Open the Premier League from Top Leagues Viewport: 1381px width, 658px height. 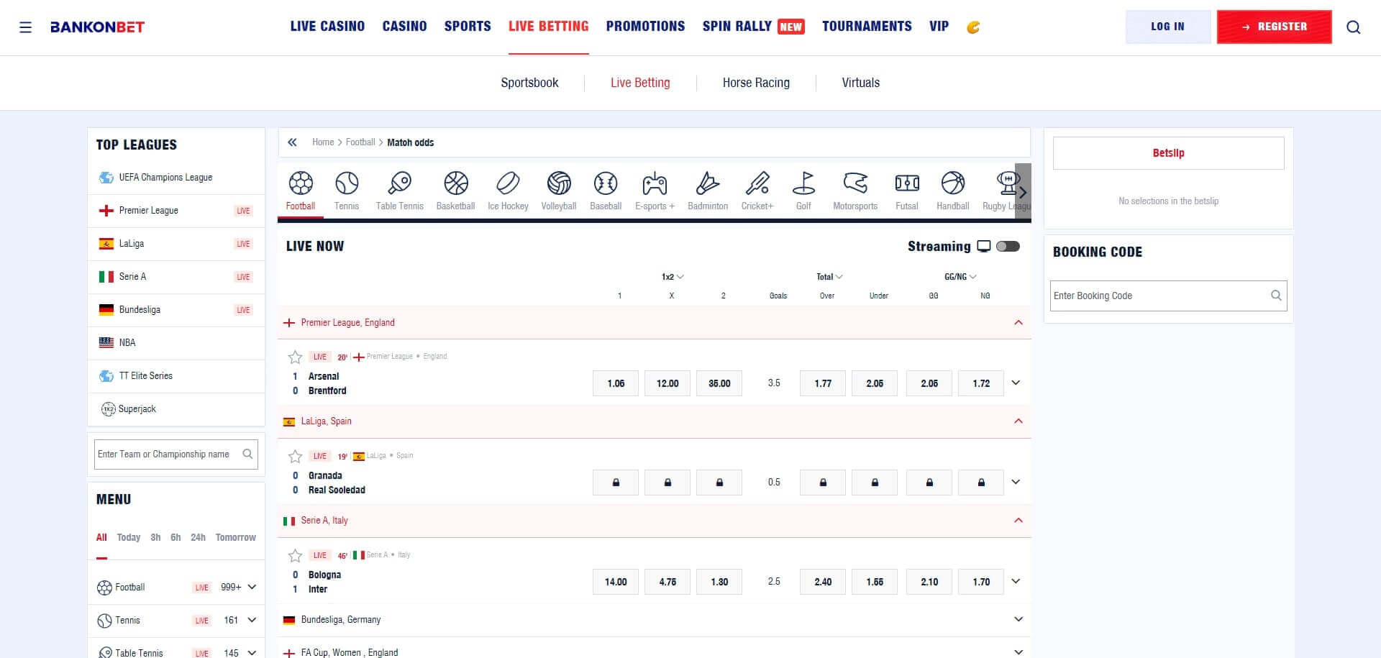[x=148, y=210]
